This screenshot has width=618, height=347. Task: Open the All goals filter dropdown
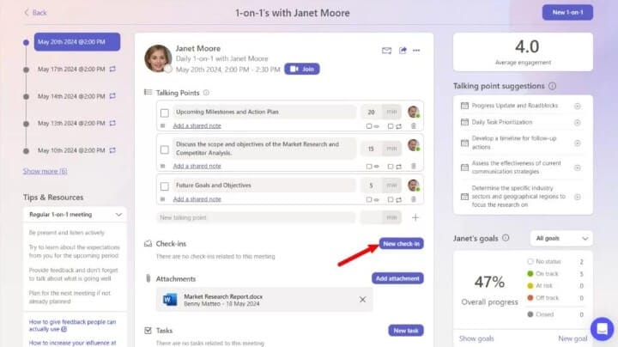(561, 239)
